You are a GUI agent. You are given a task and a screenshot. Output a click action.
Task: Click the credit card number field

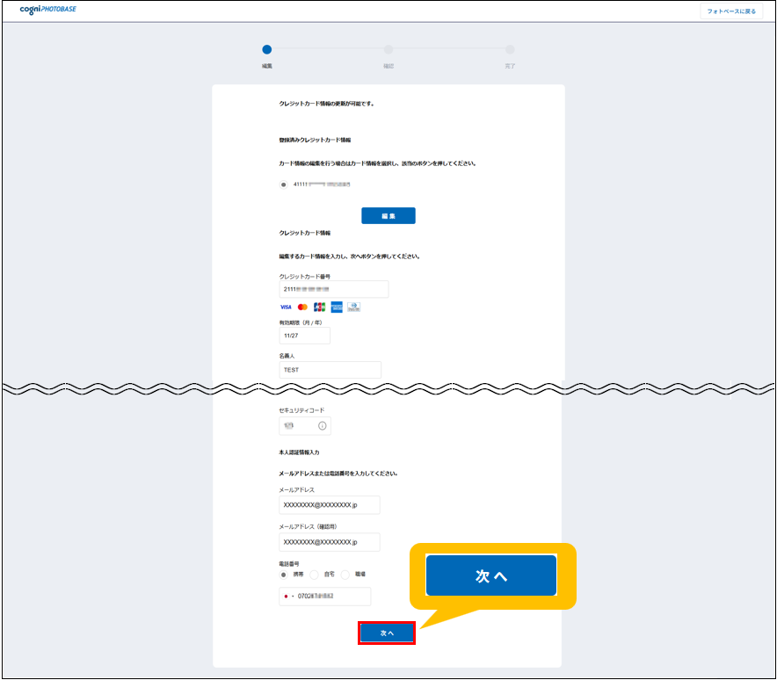pyautogui.click(x=333, y=289)
